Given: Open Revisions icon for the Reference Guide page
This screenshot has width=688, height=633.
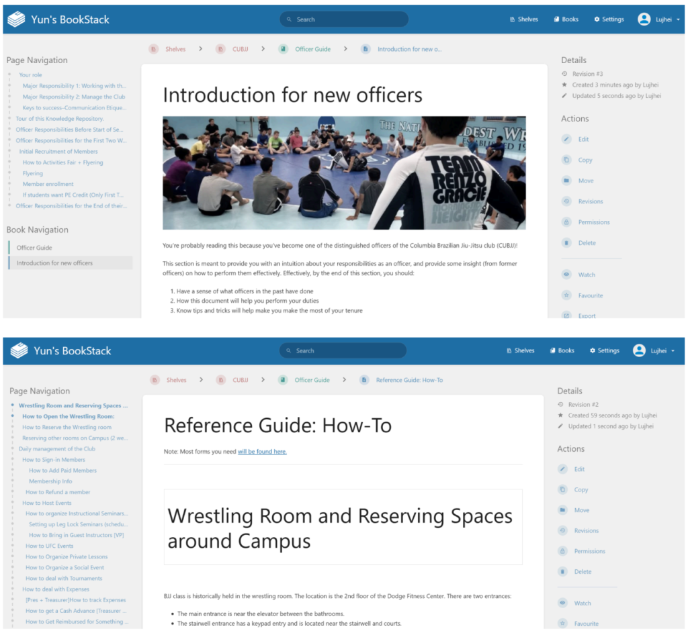Looking at the screenshot, I should tap(562, 531).
